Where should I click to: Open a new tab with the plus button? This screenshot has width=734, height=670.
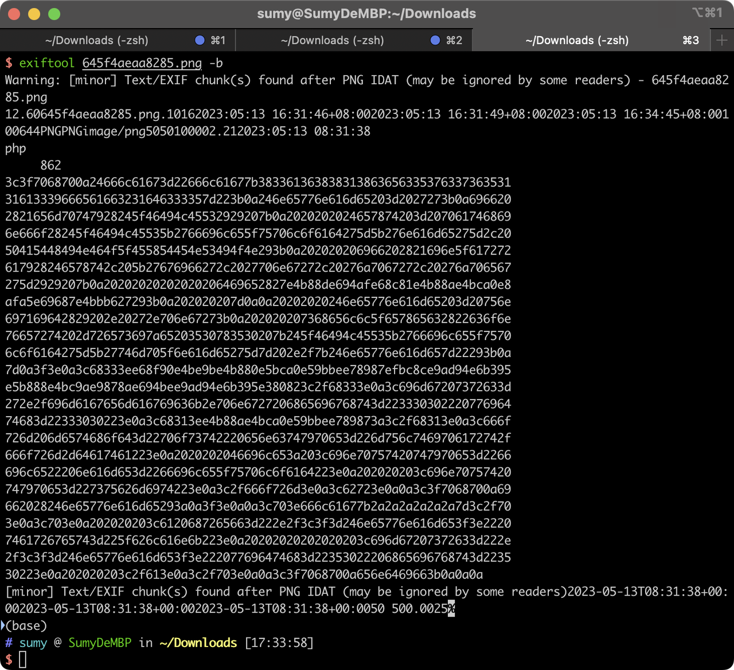(x=721, y=40)
